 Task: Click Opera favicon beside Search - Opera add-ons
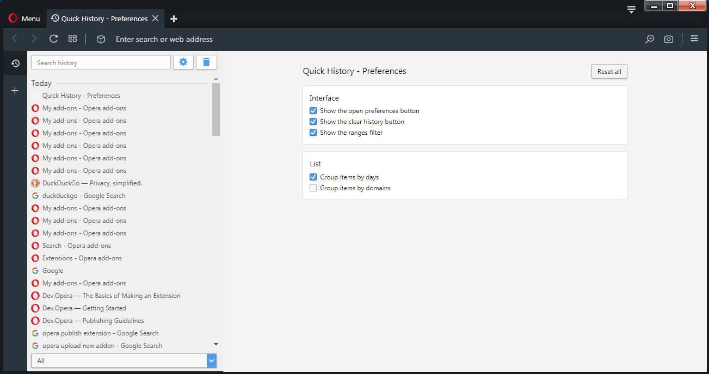(35, 246)
